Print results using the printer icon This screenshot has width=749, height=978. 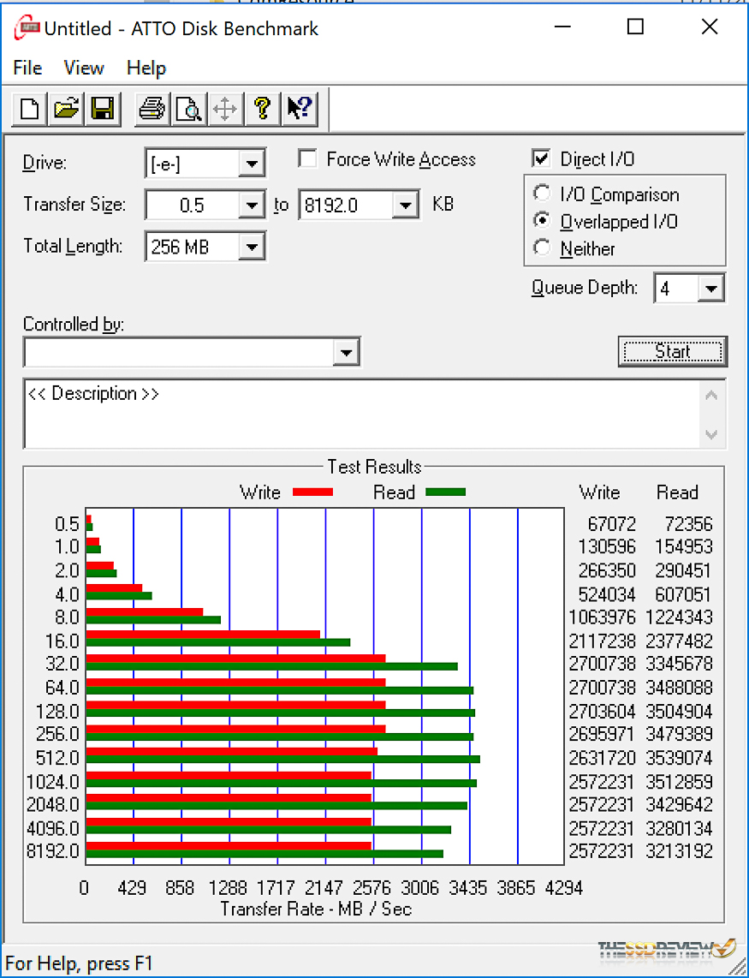(x=152, y=109)
